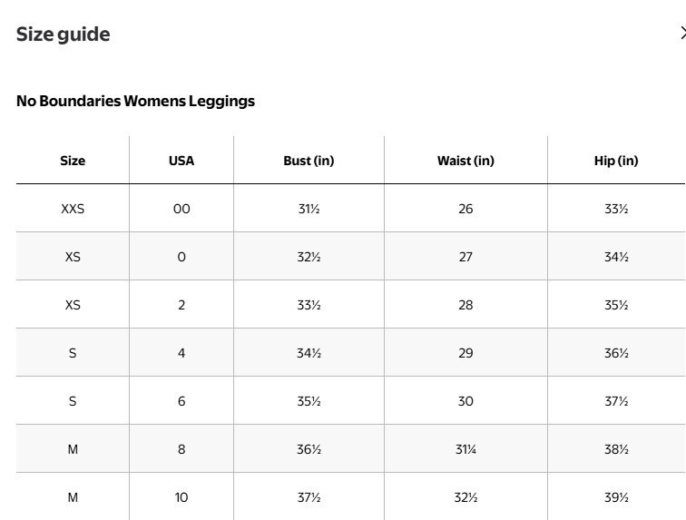Click the Size guide heading

(64, 34)
